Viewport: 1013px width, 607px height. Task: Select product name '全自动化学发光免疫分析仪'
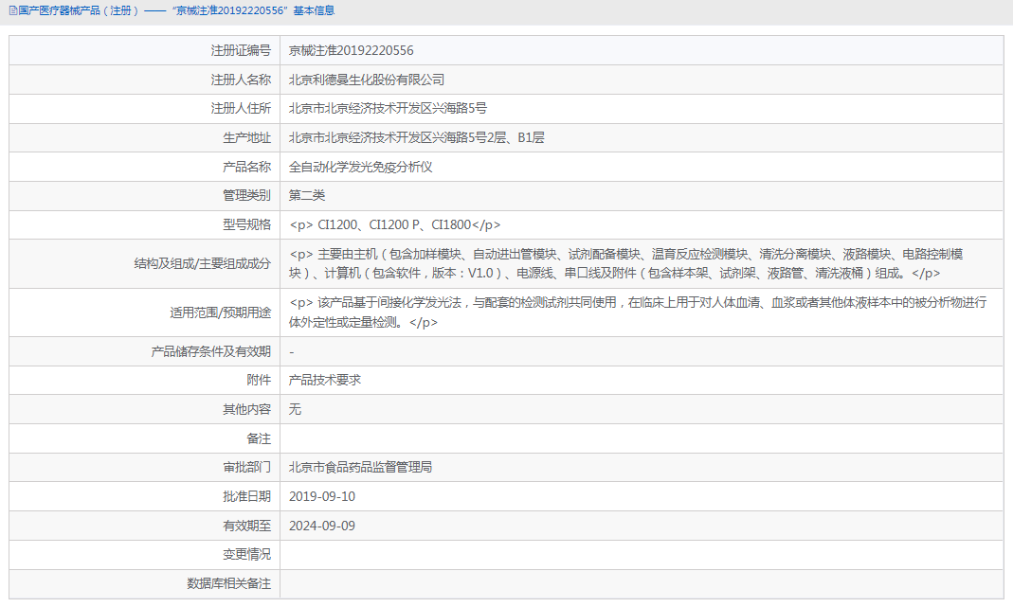click(360, 167)
